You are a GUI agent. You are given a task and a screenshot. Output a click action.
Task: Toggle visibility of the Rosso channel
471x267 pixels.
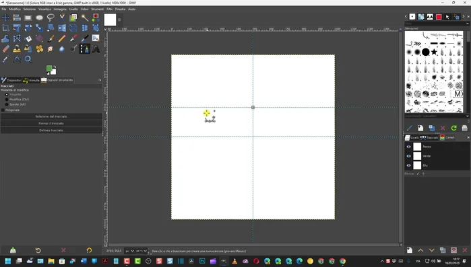pyautogui.click(x=408, y=147)
